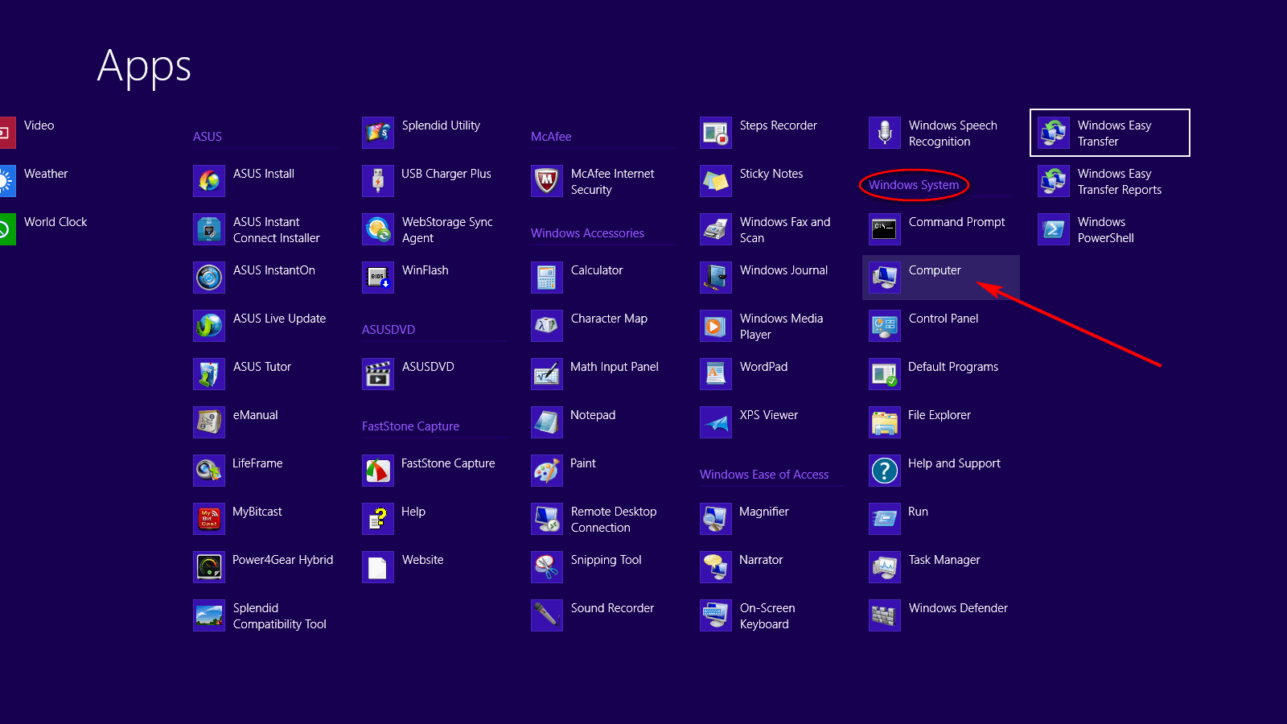Open the MyBitcast icon
1287x724 pixels.
(209, 519)
